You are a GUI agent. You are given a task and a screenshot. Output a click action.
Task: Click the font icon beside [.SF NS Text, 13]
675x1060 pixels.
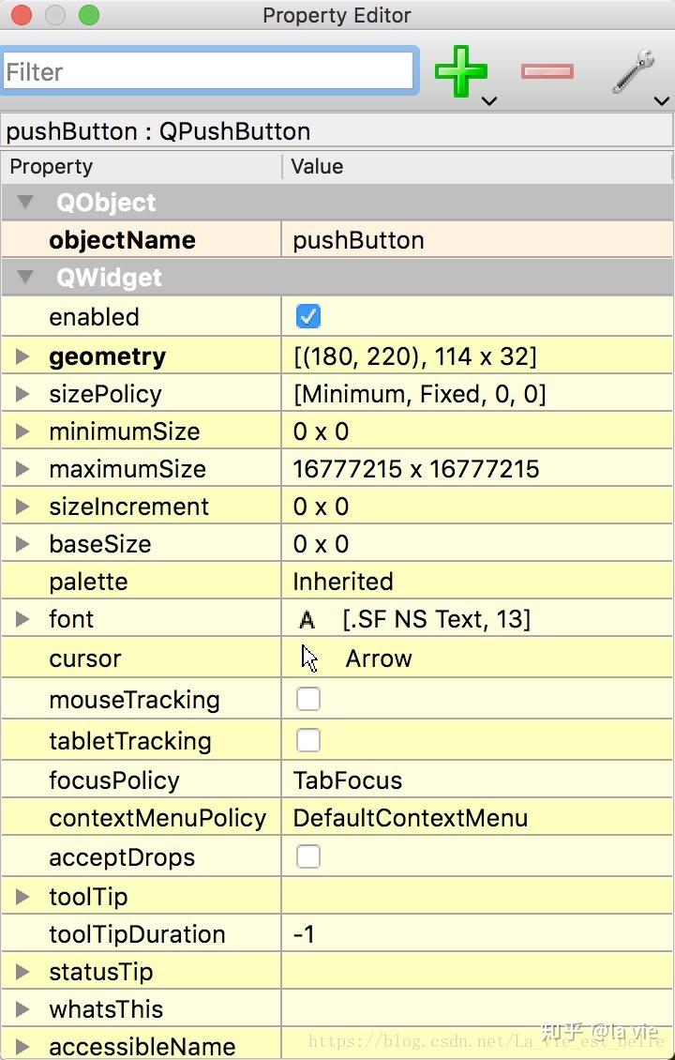click(x=308, y=618)
